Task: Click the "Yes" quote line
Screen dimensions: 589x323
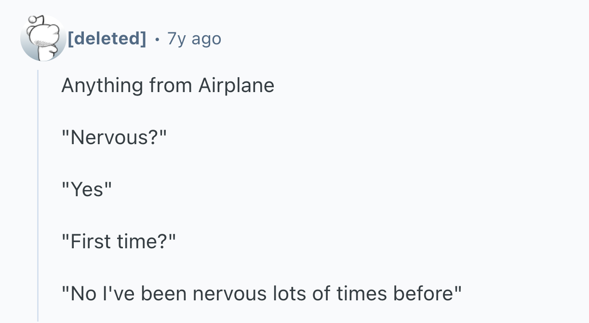Action: (87, 190)
